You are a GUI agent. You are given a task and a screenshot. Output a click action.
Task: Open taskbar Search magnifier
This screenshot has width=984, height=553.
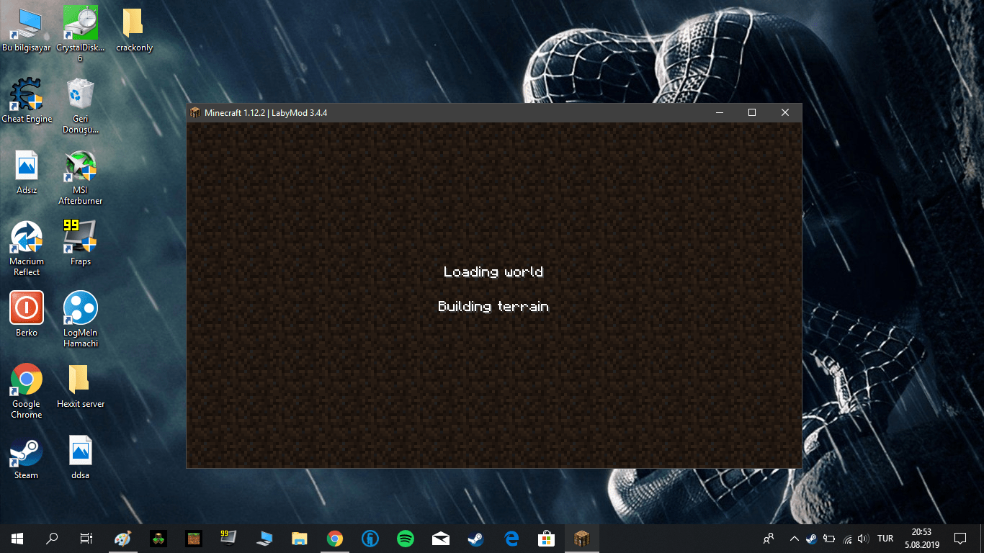click(52, 538)
